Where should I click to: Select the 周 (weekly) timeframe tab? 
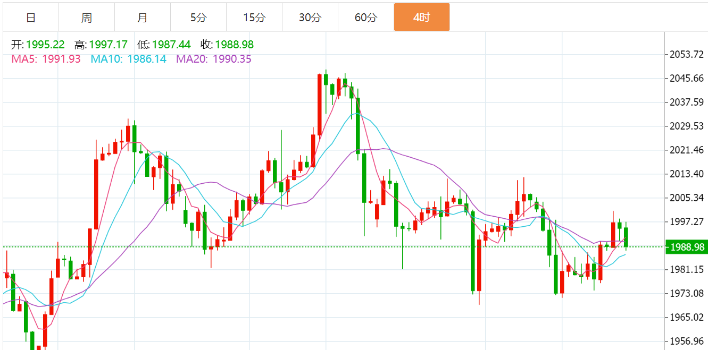(x=87, y=18)
